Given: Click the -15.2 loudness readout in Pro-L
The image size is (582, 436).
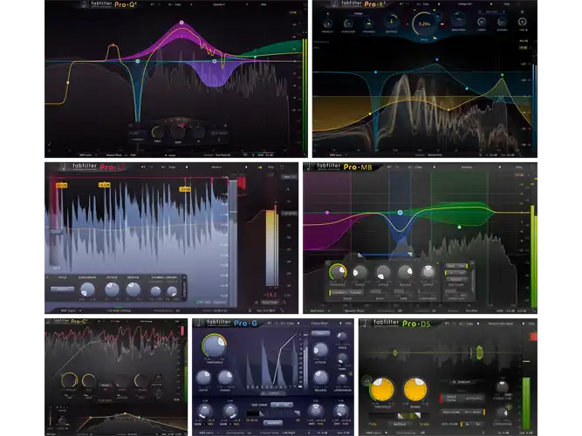Looking at the screenshot, I should tap(270, 295).
